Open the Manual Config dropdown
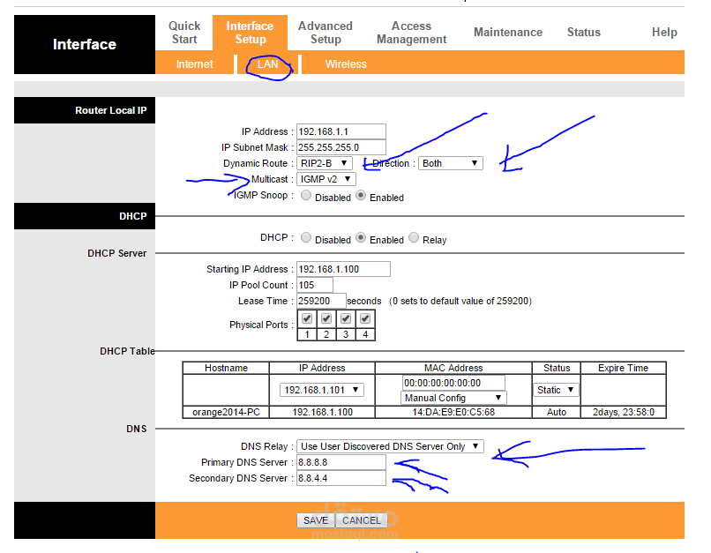711x553 pixels. point(453,398)
